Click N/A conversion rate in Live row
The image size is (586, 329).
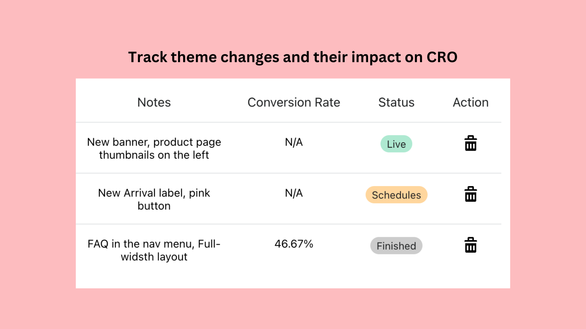[x=294, y=142]
